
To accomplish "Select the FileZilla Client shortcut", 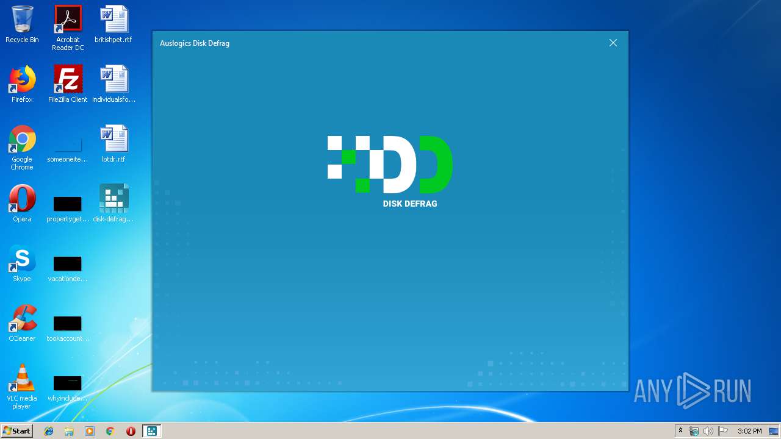I will coord(68,84).
